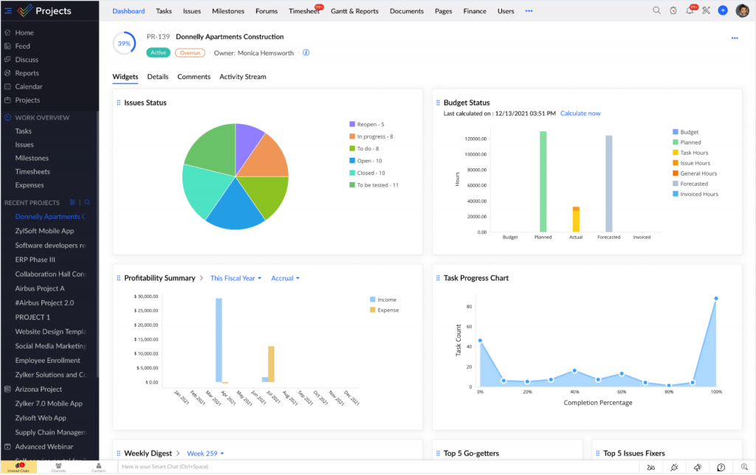Open Contacts in the bottom chat bar
Screen dimensions: 756x475
(97, 466)
